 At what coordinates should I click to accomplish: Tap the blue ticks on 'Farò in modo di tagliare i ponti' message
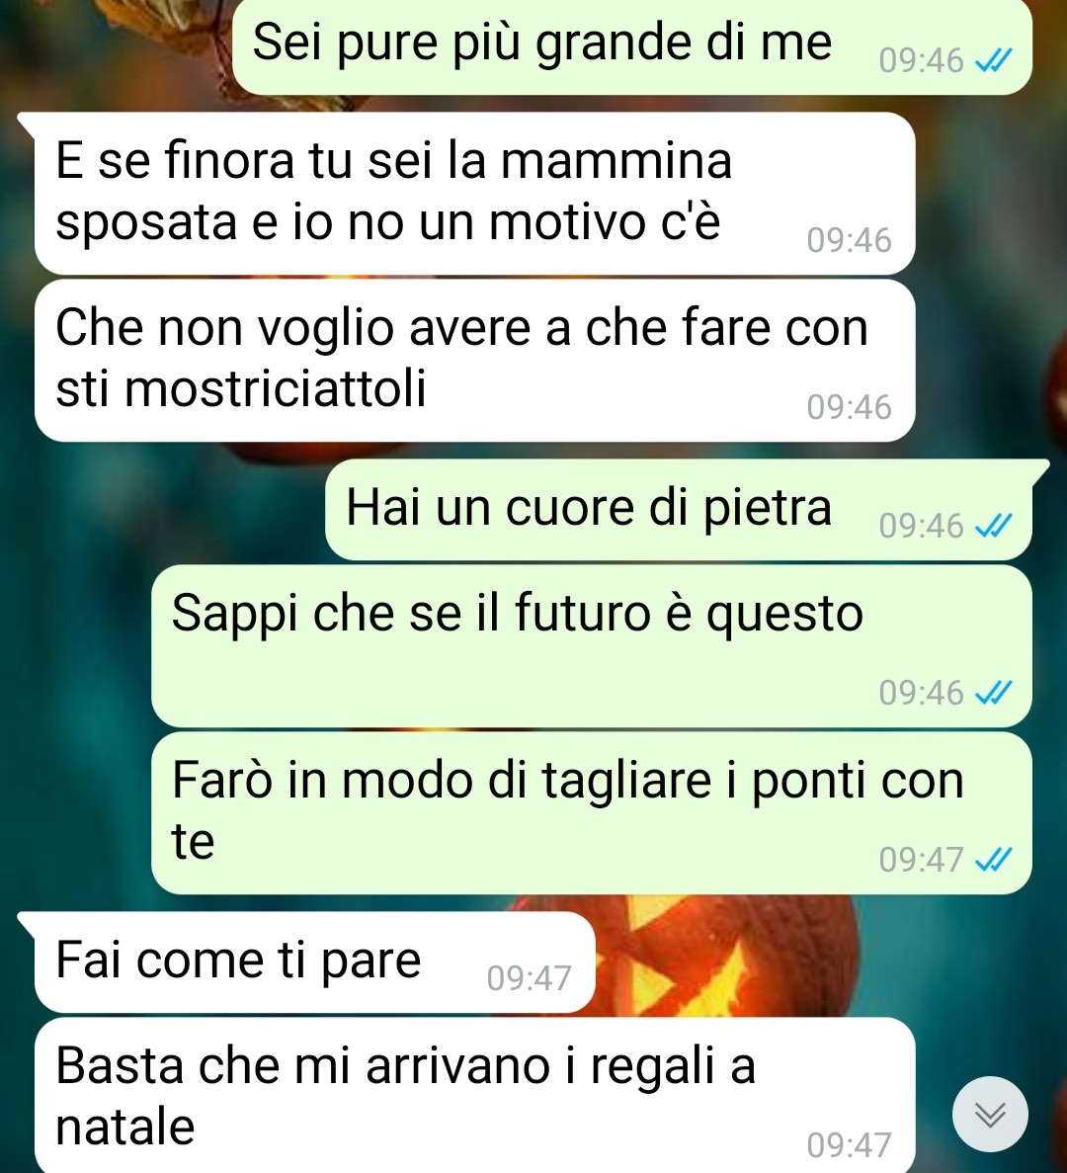pos(995,860)
